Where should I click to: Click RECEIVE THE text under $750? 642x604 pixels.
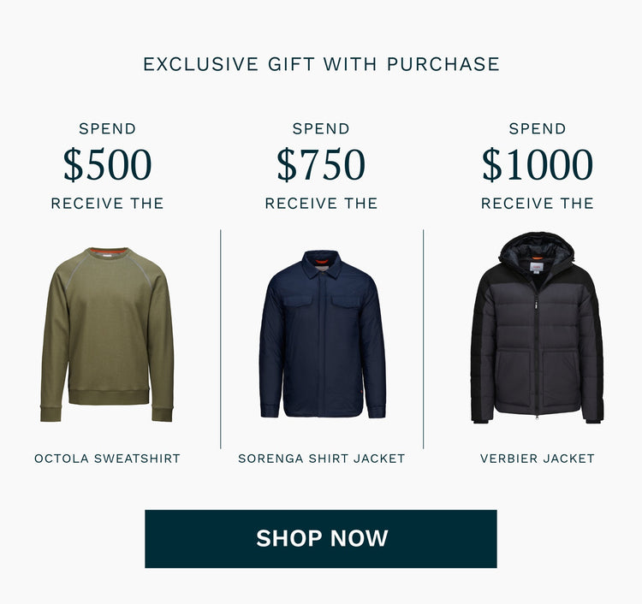[321, 204]
